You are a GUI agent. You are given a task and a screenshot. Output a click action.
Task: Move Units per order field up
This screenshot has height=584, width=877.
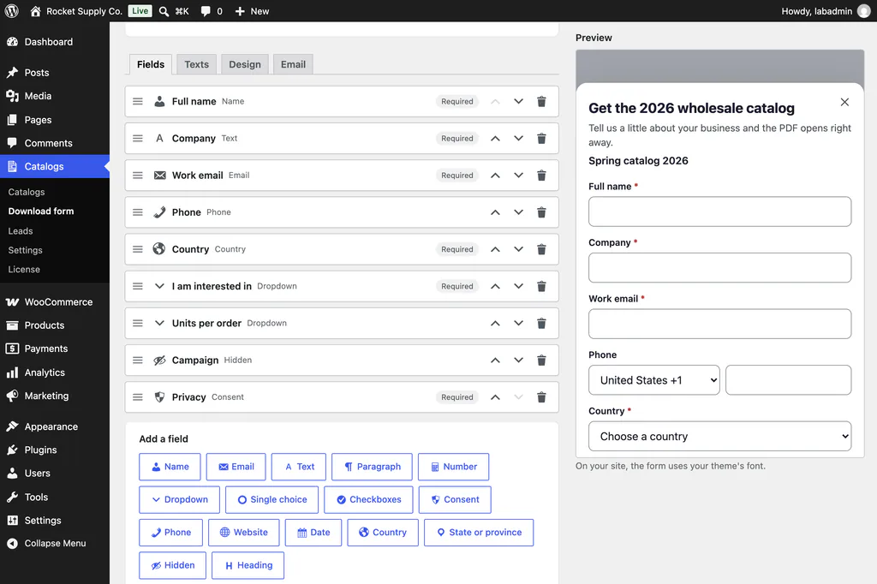[x=495, y=323]
